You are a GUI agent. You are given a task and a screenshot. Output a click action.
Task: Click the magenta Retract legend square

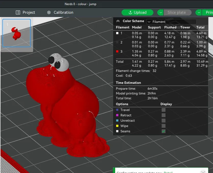[x=117, y=115]
